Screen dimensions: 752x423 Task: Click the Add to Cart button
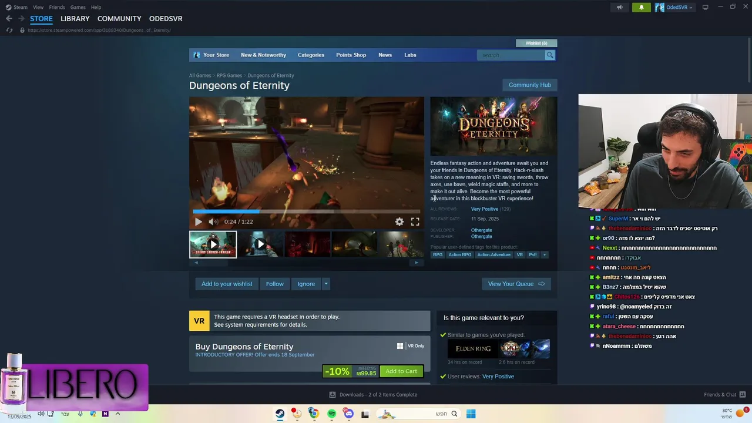coord(401,371)
